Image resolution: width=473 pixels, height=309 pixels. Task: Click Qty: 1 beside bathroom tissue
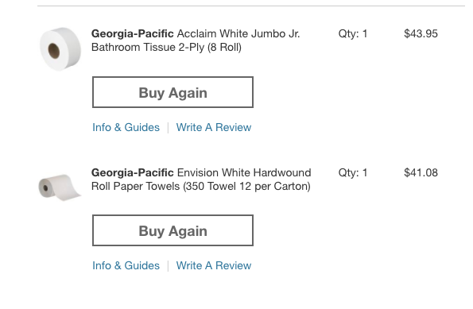coord(353,33)
